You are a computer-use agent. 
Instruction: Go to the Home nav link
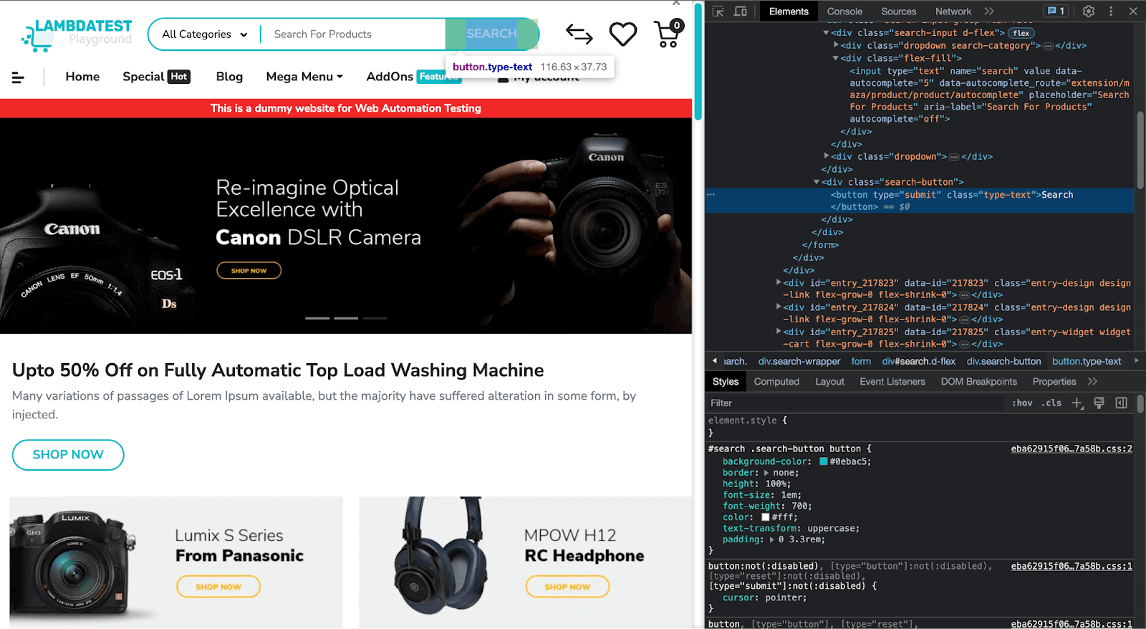coord(82,77)
